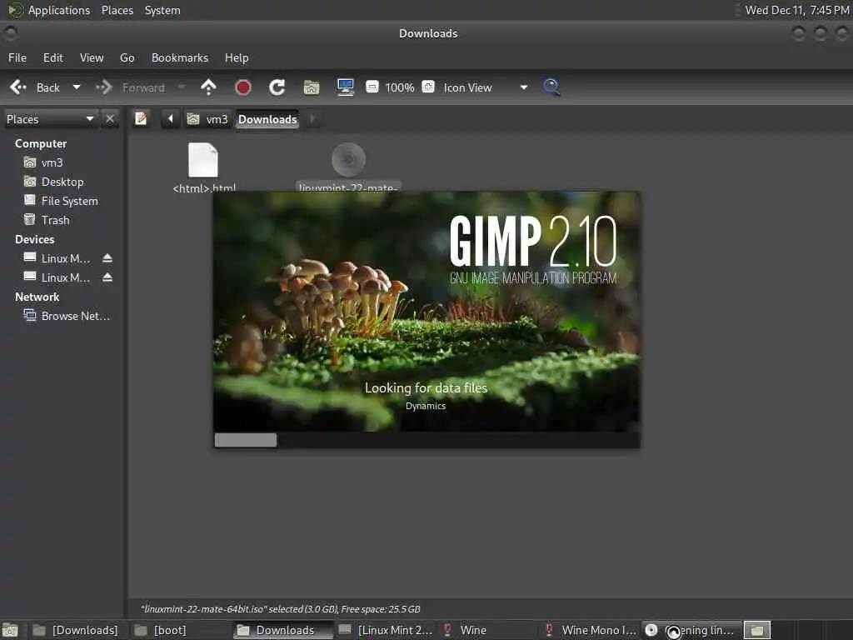Screen dimensions: 853x640
Task: Open the Go menu
Action: click(x=127, y=57)
